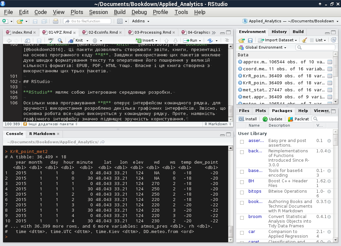Refresh the Environment pane
This screenshot has height=246, width=341.
point(333,40)
